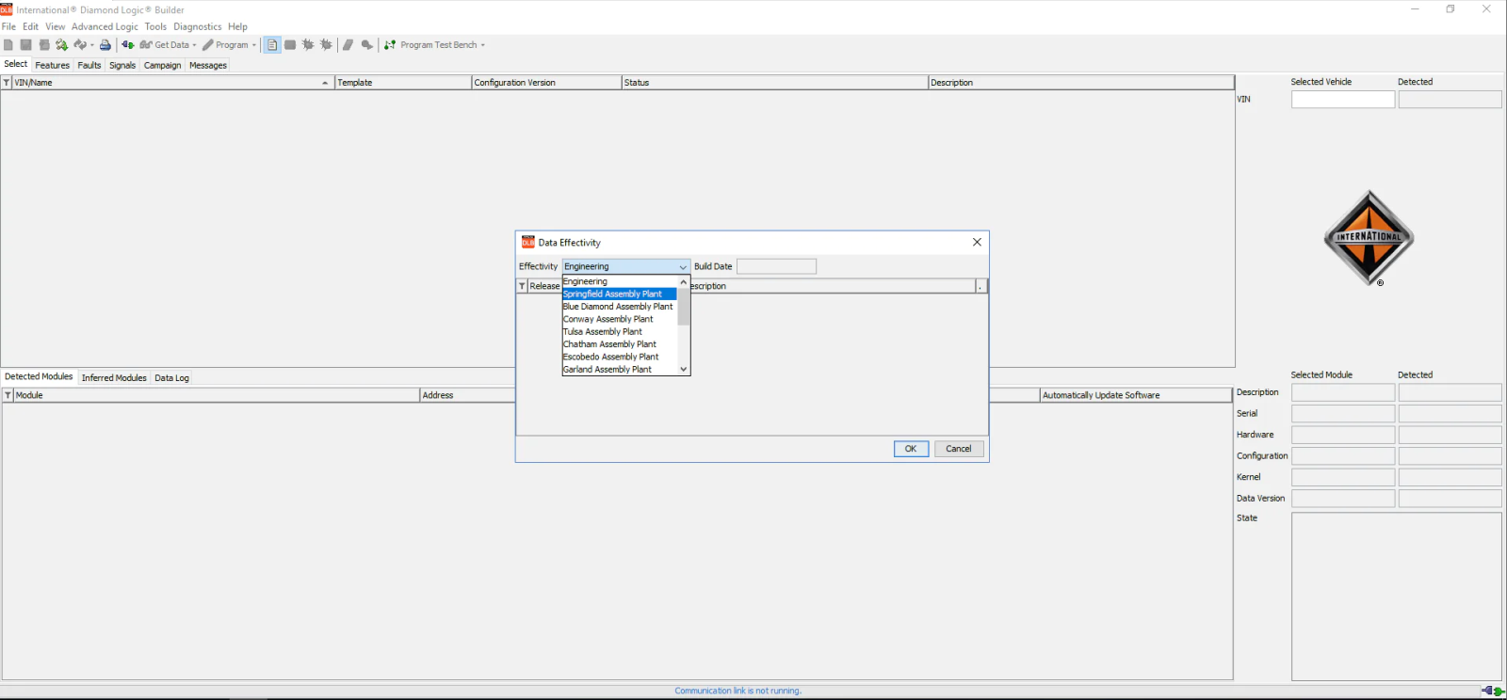Open the Program dropdown arrow
Image resolution: width=1507 pixels, height=700 pixels.
coord(254,45)
